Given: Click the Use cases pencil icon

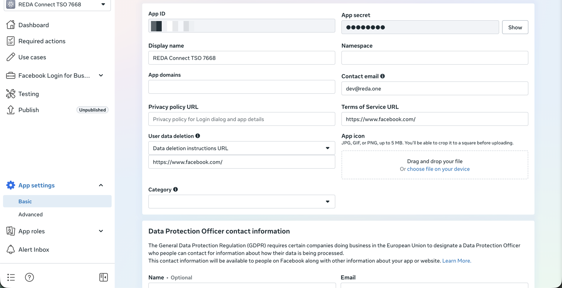Looking at the screenshot, I should click(11, 57).
